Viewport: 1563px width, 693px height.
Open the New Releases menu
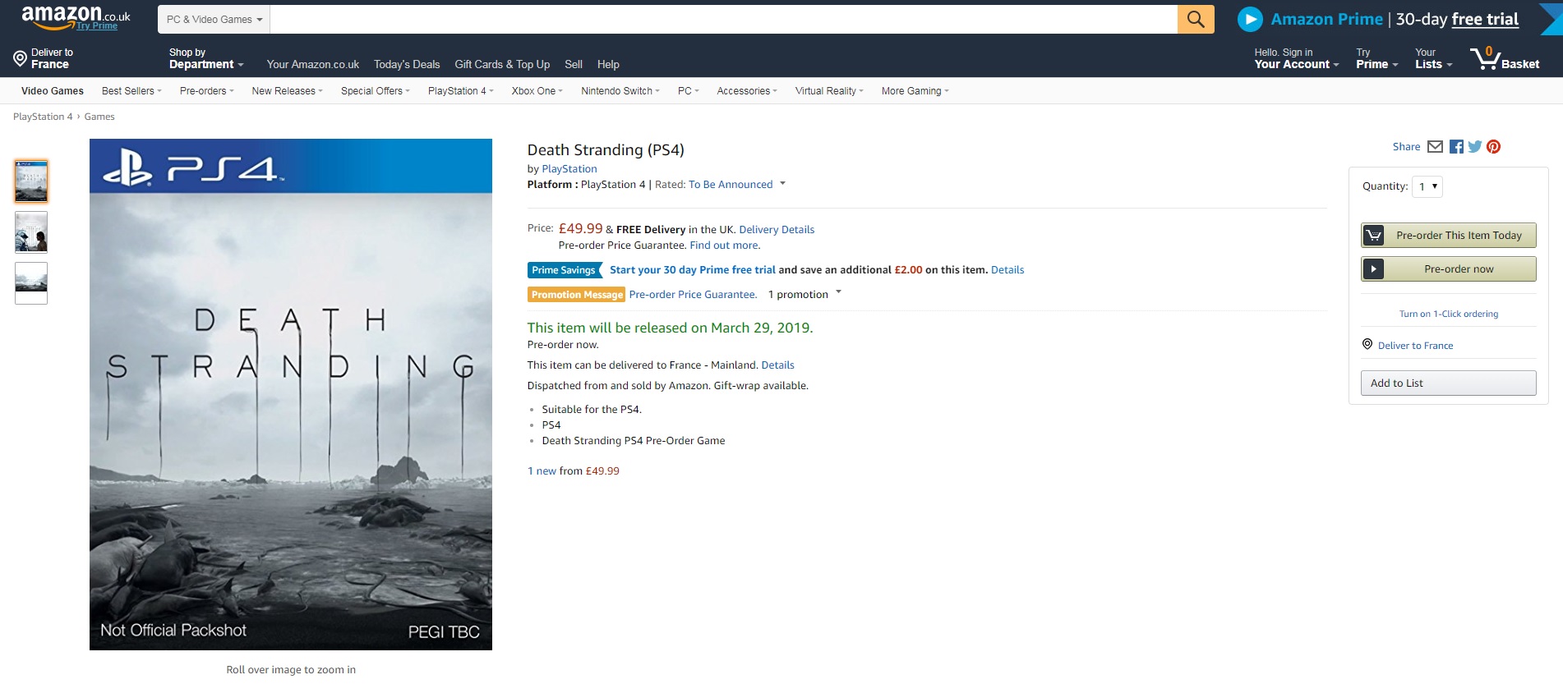(x=288, y=91)
